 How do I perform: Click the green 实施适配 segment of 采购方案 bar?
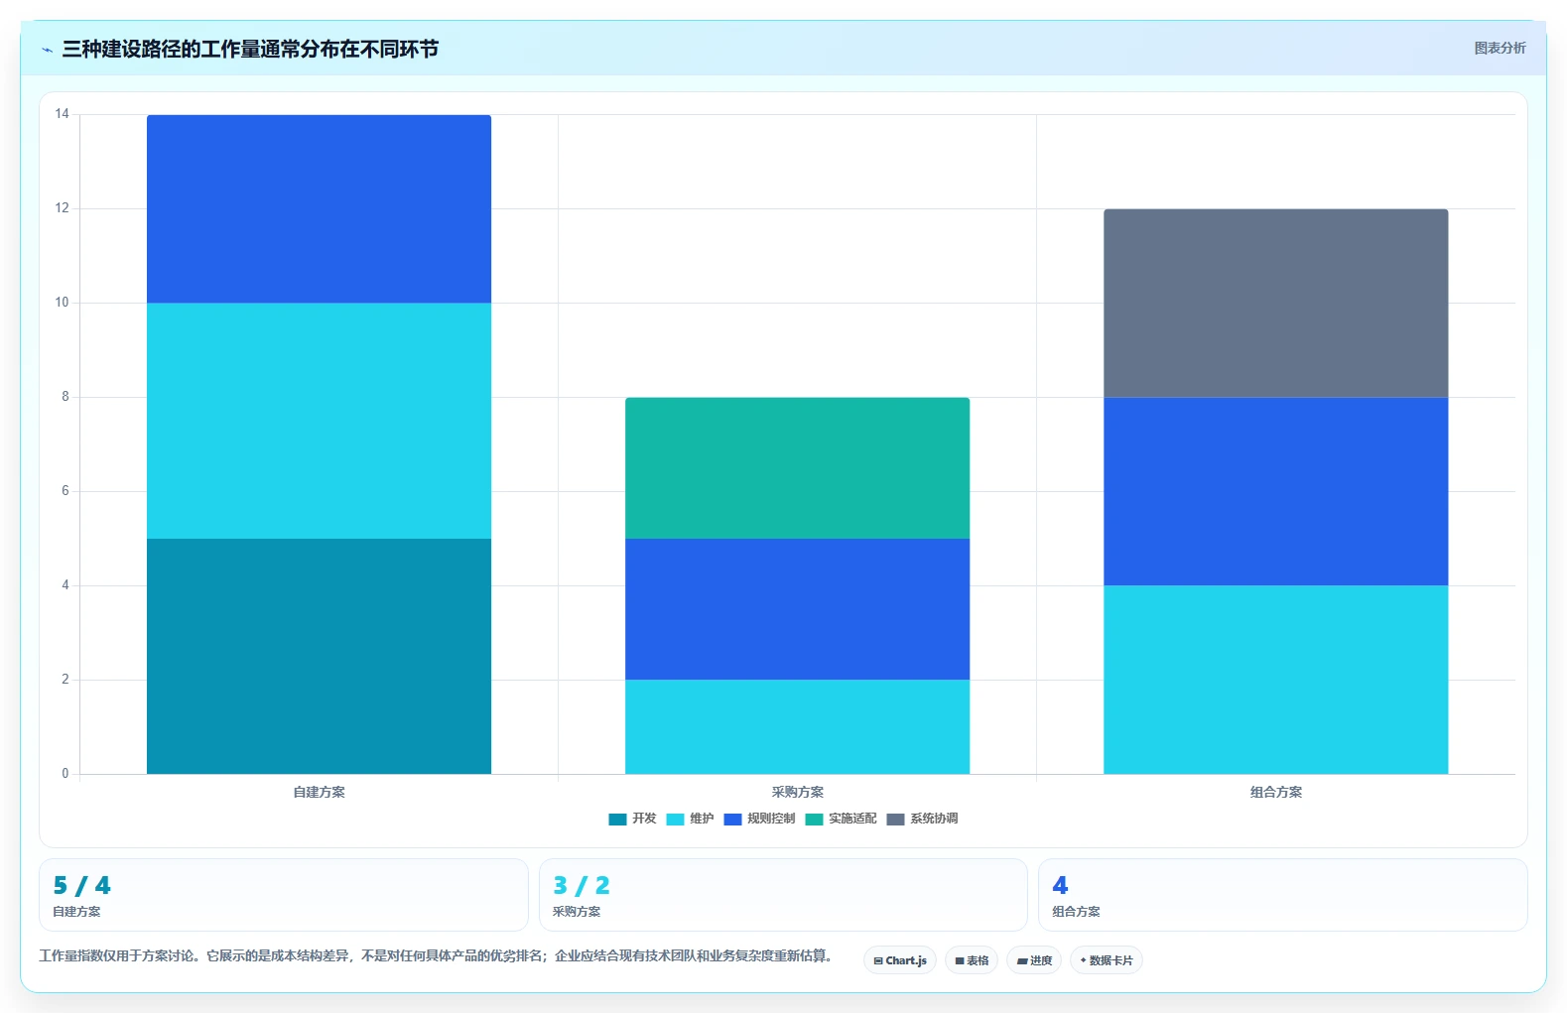pos(797,468)
